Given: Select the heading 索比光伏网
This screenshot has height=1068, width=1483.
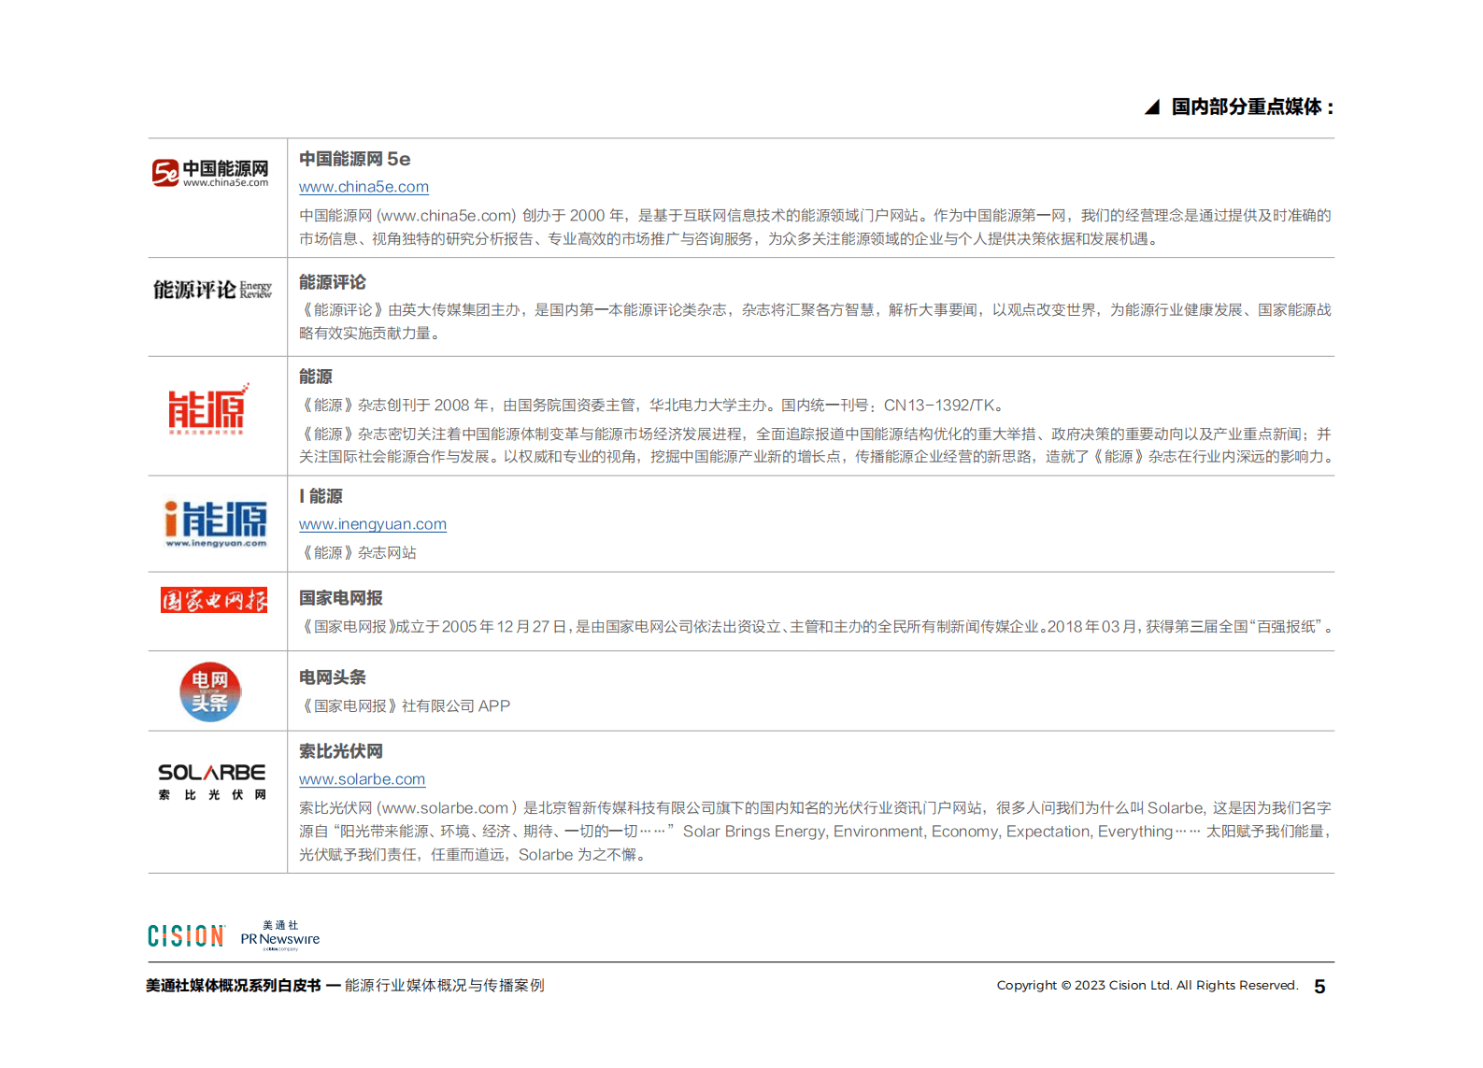Looking at the screenshot, I should click(x=341, y=751).
